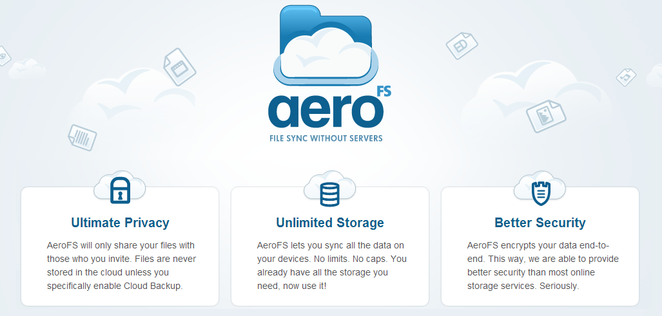Click the text "need, now use it!"
The image size is (662, 316).
(292, 286)
